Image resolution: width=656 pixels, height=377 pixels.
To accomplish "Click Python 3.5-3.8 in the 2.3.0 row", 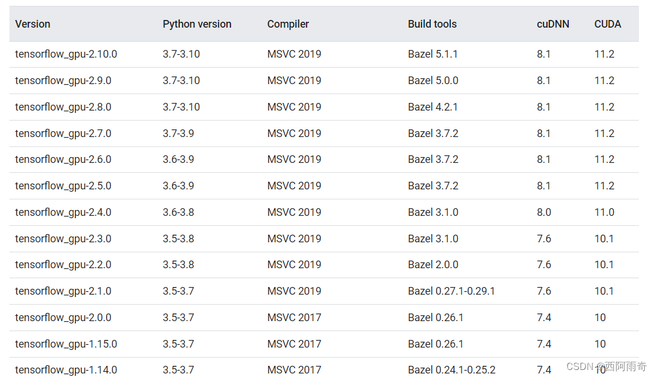I will click(178, 239).
